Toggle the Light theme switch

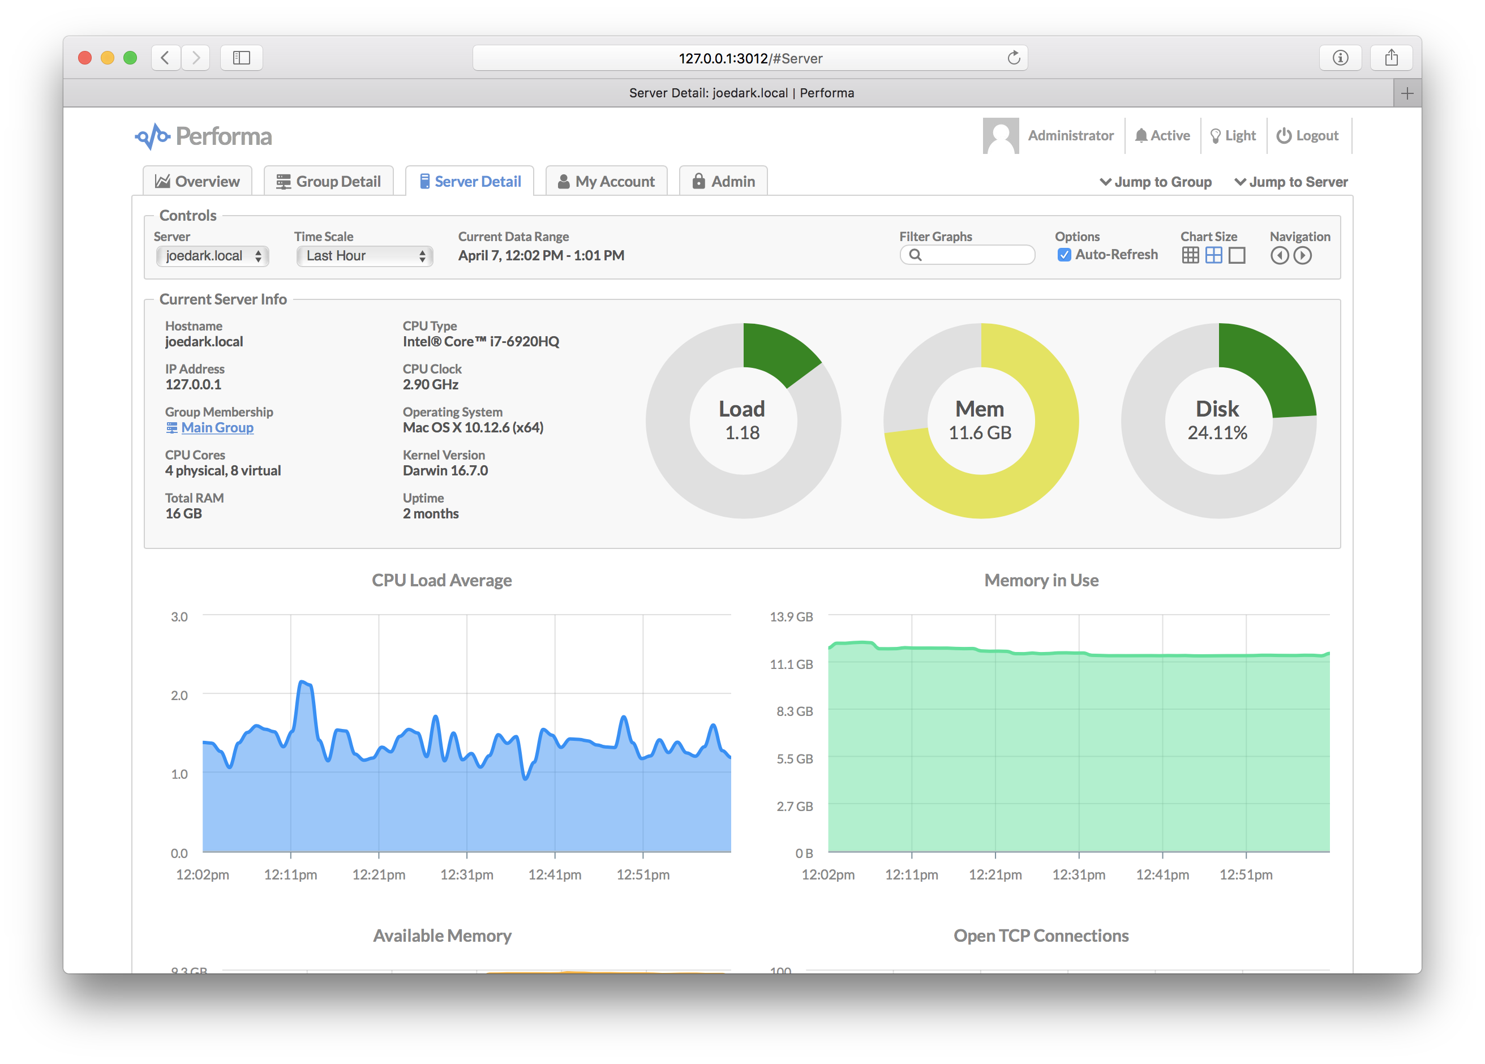1233,135
